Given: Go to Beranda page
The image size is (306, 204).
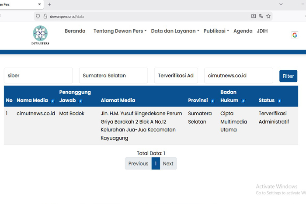Looking at the screenshot, I should pyautogui.click(x=75, y=31).
